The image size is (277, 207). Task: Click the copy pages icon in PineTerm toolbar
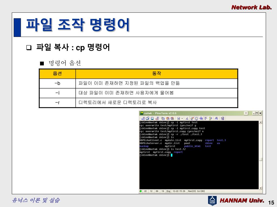pos(163,119)
